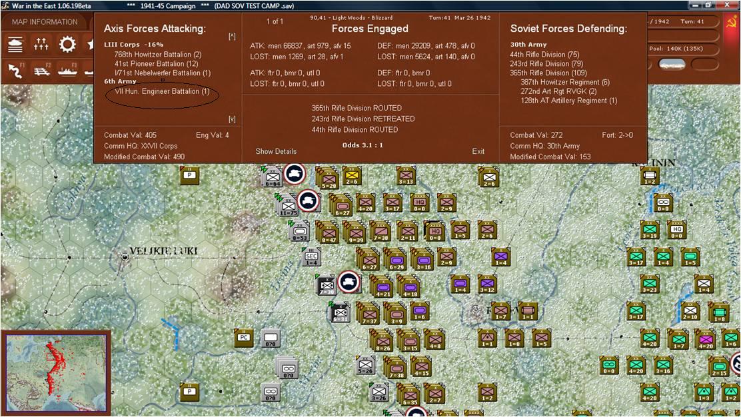Select the Soviet 2=11 rifle stack
This screenshot has width=741, height=417.
(407, 231)
